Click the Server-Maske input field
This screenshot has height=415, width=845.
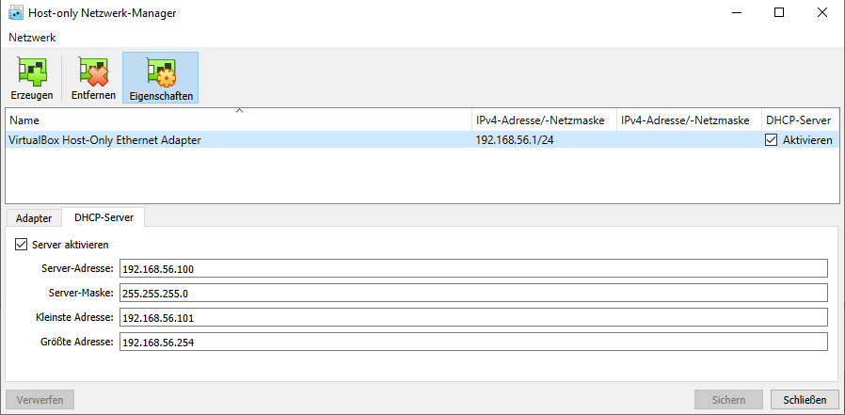[x=473, y=294]
